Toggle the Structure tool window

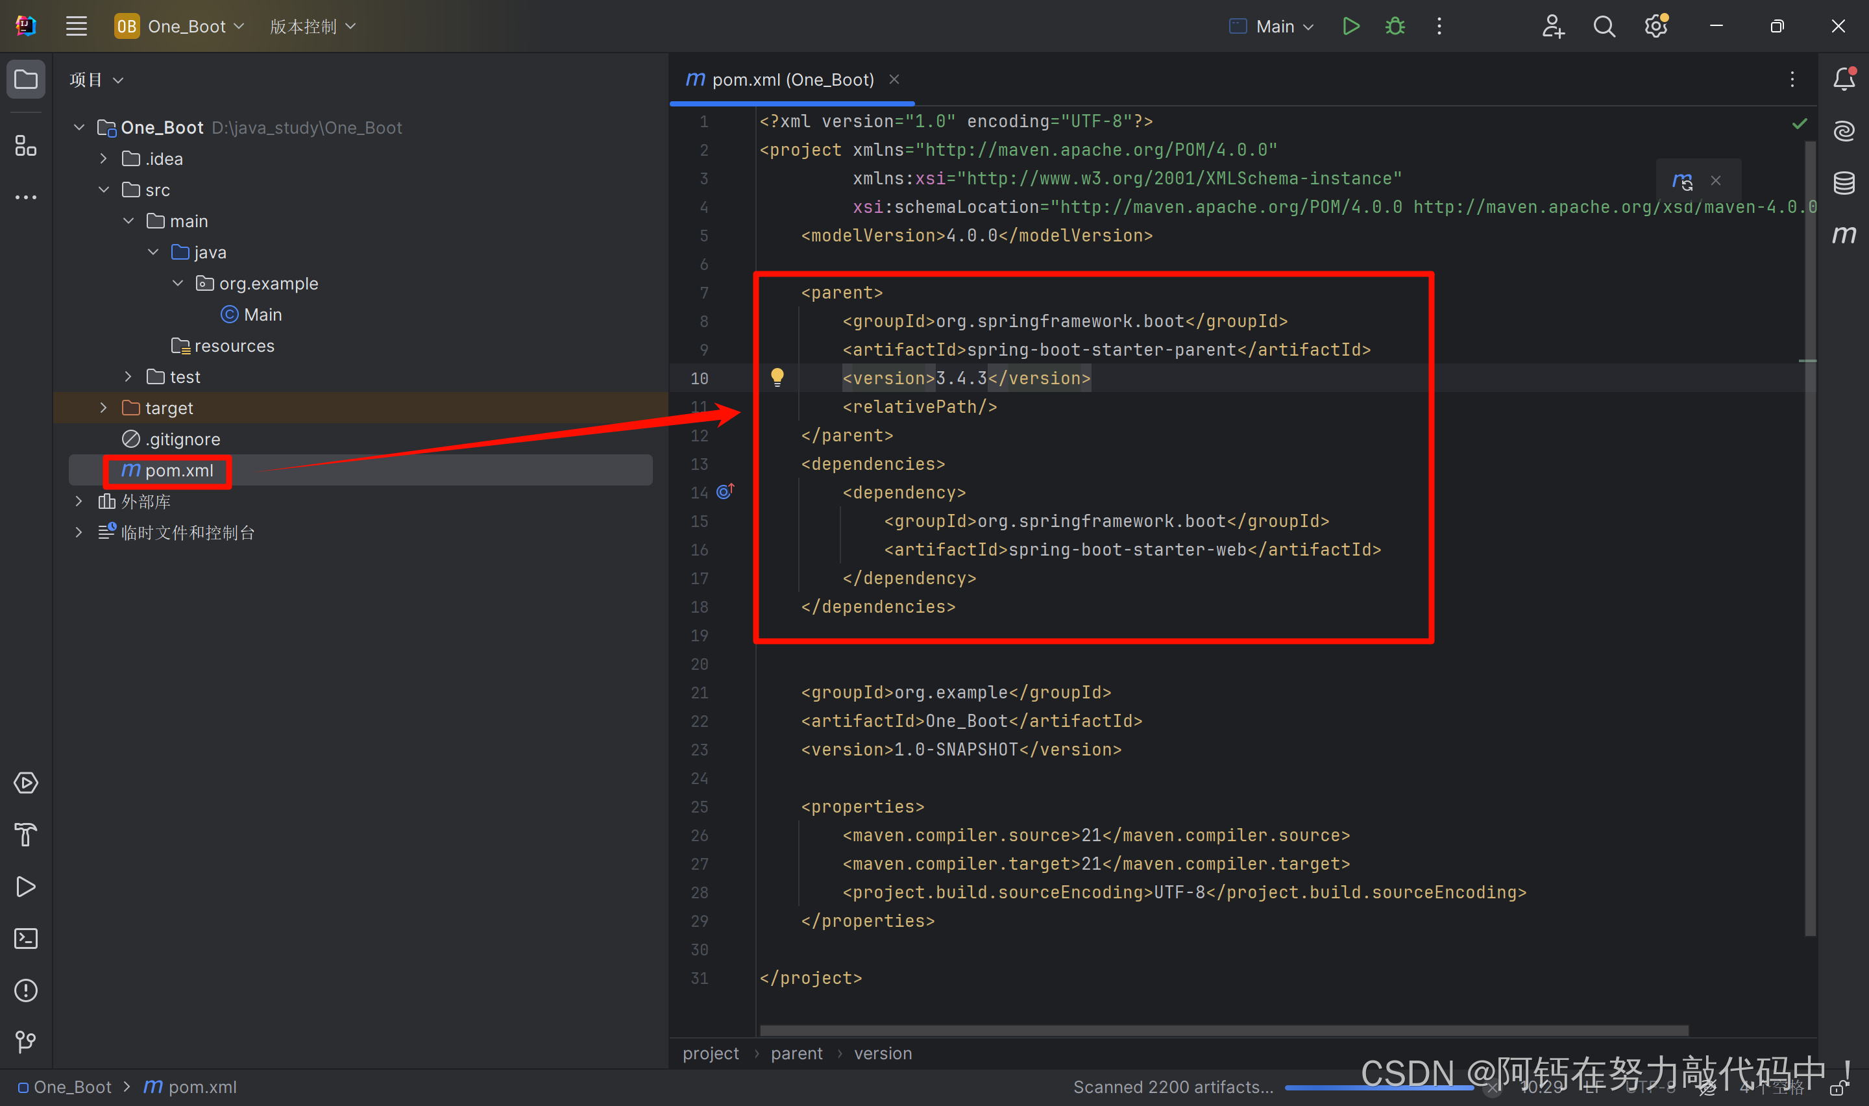26,145
